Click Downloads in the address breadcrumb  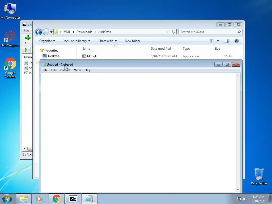click(84, 32)
